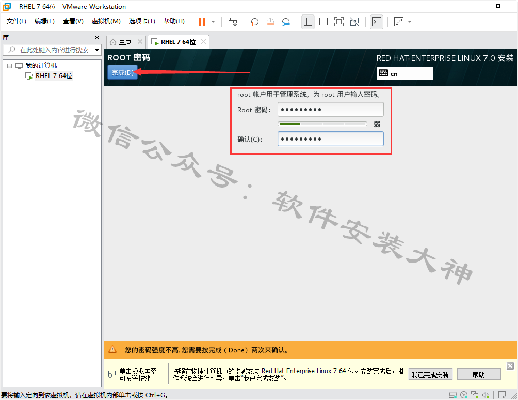Switch to the 主页 tab
Image resolution: width=518 pixels, height=400 pixels.
[x=121, y=42]
